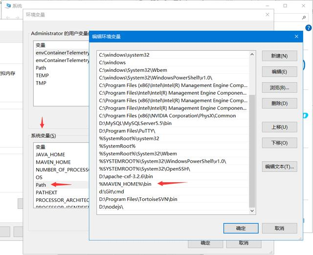
Task: Click 取消 in 环境变量 window
Action: (244, 244)
